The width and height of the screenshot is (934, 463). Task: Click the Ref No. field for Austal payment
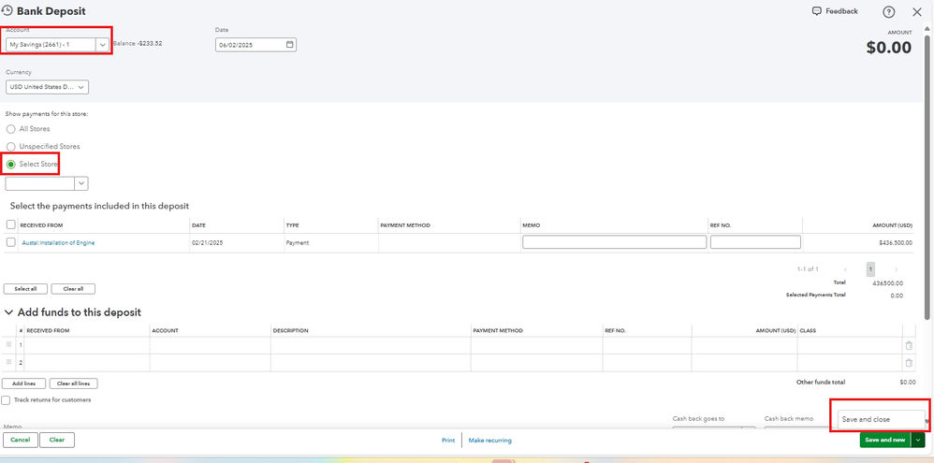[755, 242]
